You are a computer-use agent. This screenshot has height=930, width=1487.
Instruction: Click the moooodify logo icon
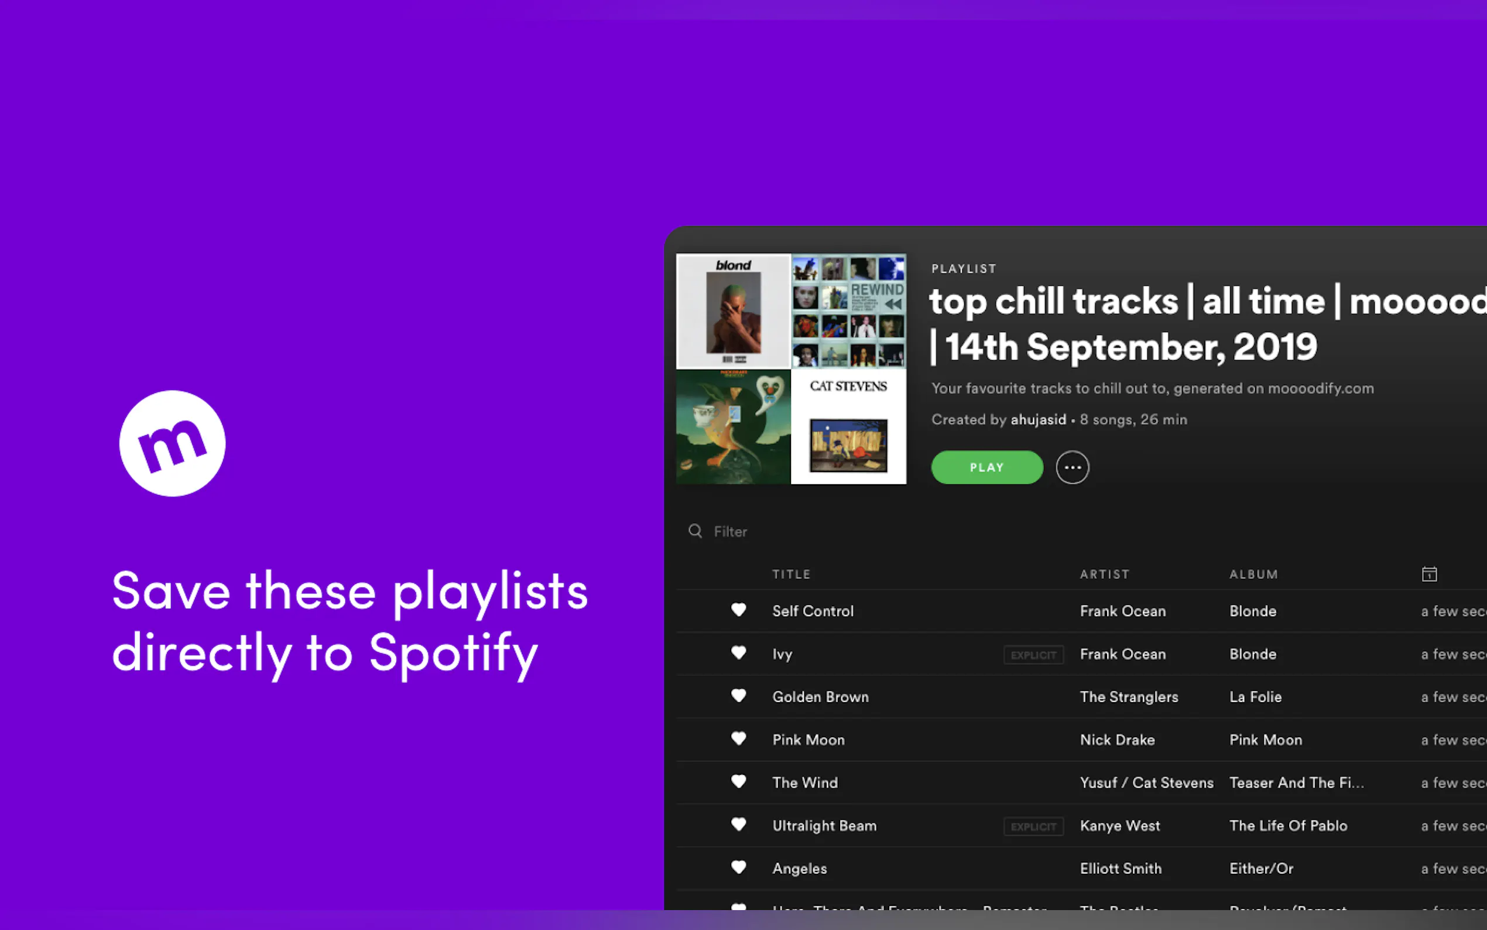(x=172, y=443)
